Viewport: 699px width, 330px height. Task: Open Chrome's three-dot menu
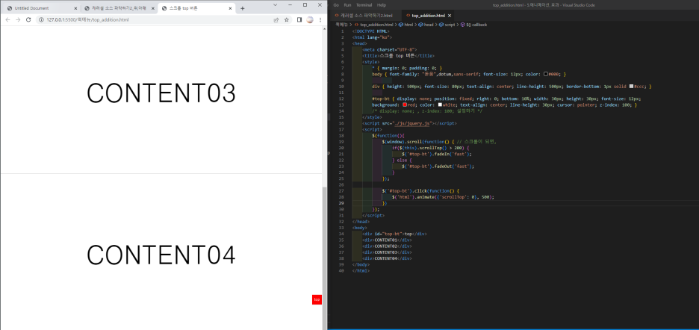(320, 19)
